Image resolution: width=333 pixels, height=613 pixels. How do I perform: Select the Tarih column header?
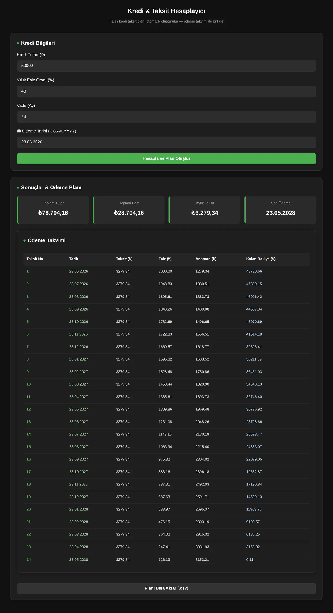click(74, 259)
